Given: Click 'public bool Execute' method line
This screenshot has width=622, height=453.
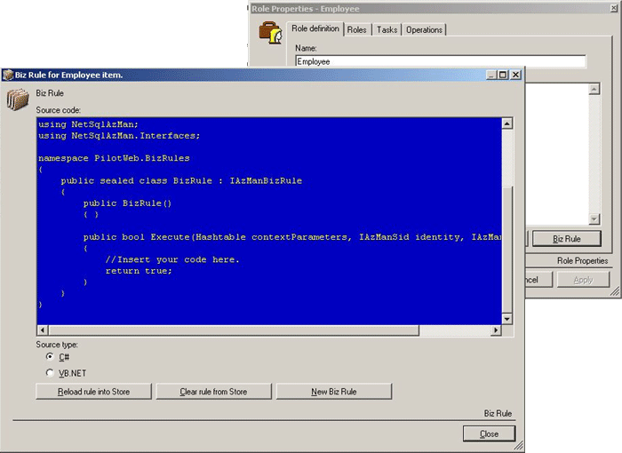Looking at the screenshot, I should [292, 237].
